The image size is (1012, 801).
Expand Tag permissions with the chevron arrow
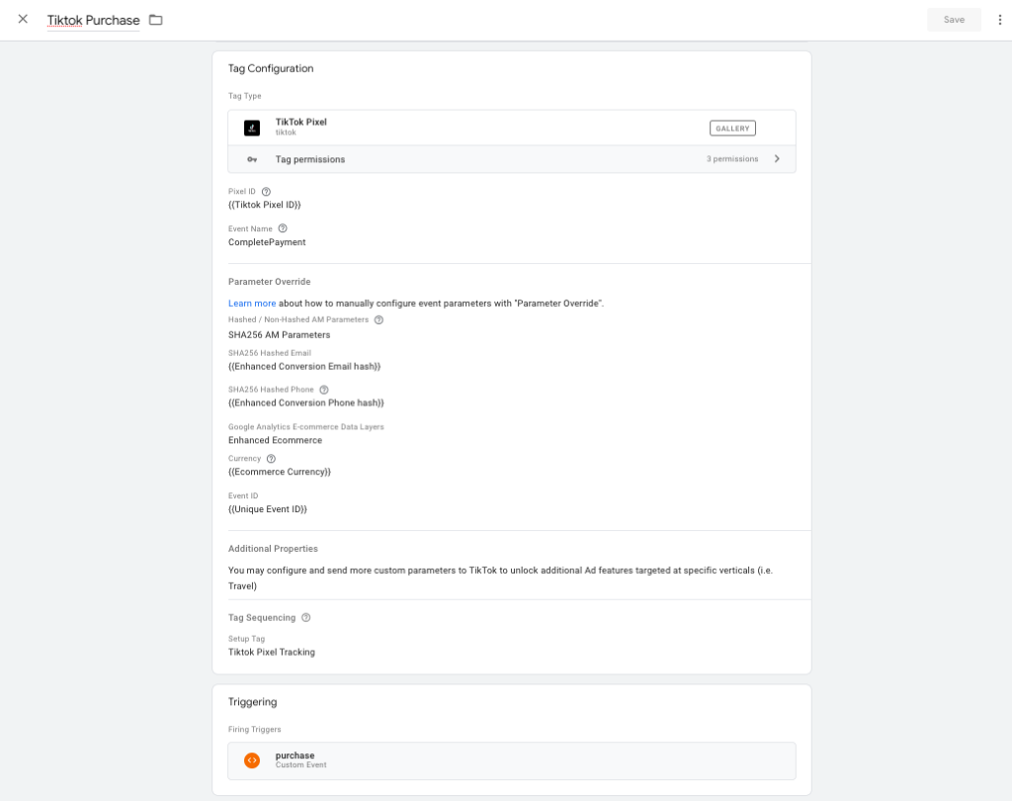pos(777,159)
